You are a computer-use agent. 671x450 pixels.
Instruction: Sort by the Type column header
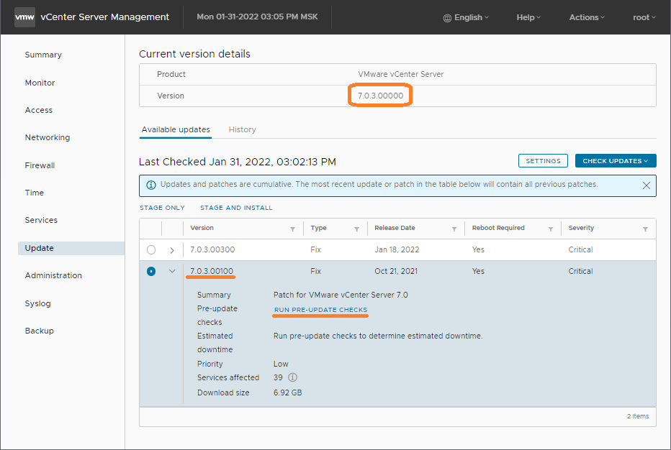pyautogui.click(x=318, y=228)
